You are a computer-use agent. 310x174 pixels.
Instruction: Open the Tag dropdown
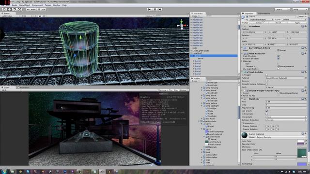[x=261, y=19]
